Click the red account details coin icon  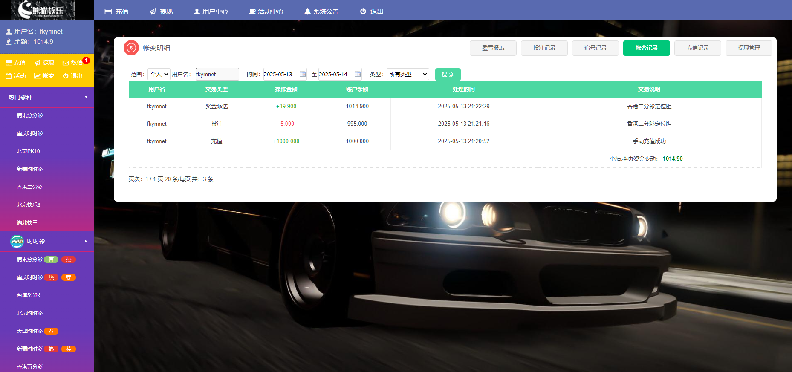tap(131, 48)
